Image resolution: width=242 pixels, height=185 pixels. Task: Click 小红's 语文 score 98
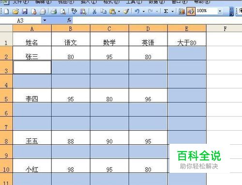pos(71,166)
